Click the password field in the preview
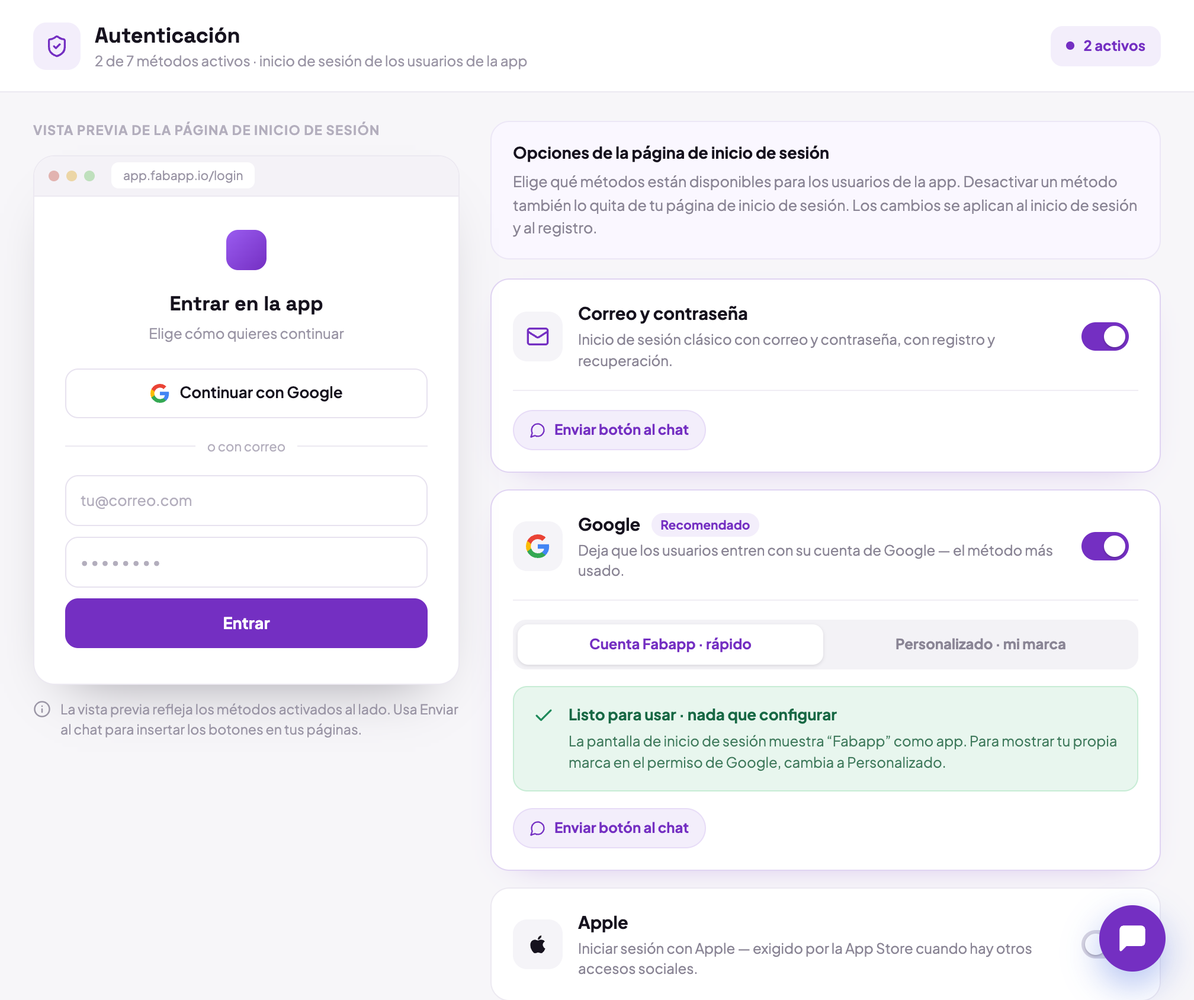This screenshot has width=1194, height=1000. click(x=246, y=562)
